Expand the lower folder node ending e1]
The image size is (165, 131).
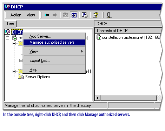click(x=14, y=71)
